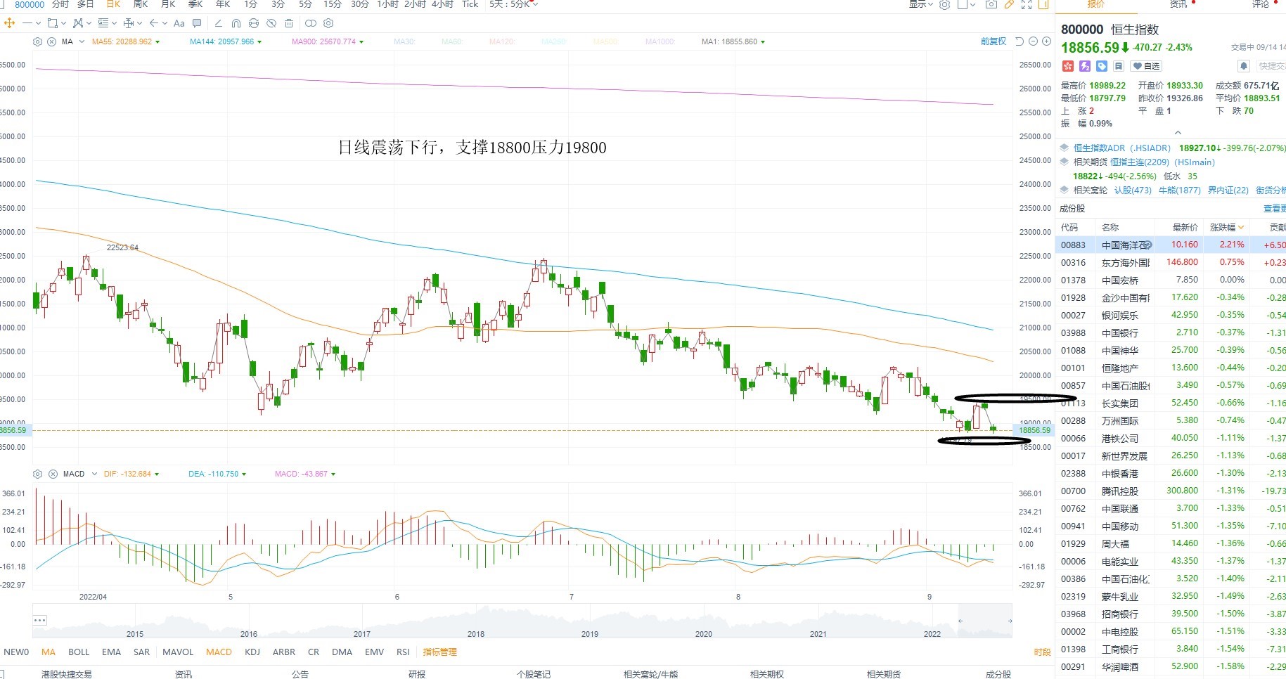Hide all drawings with eye-slash icon
The height and width of the screenshot is (679, 1286).
pyautogui.click(x=271, y=23)
